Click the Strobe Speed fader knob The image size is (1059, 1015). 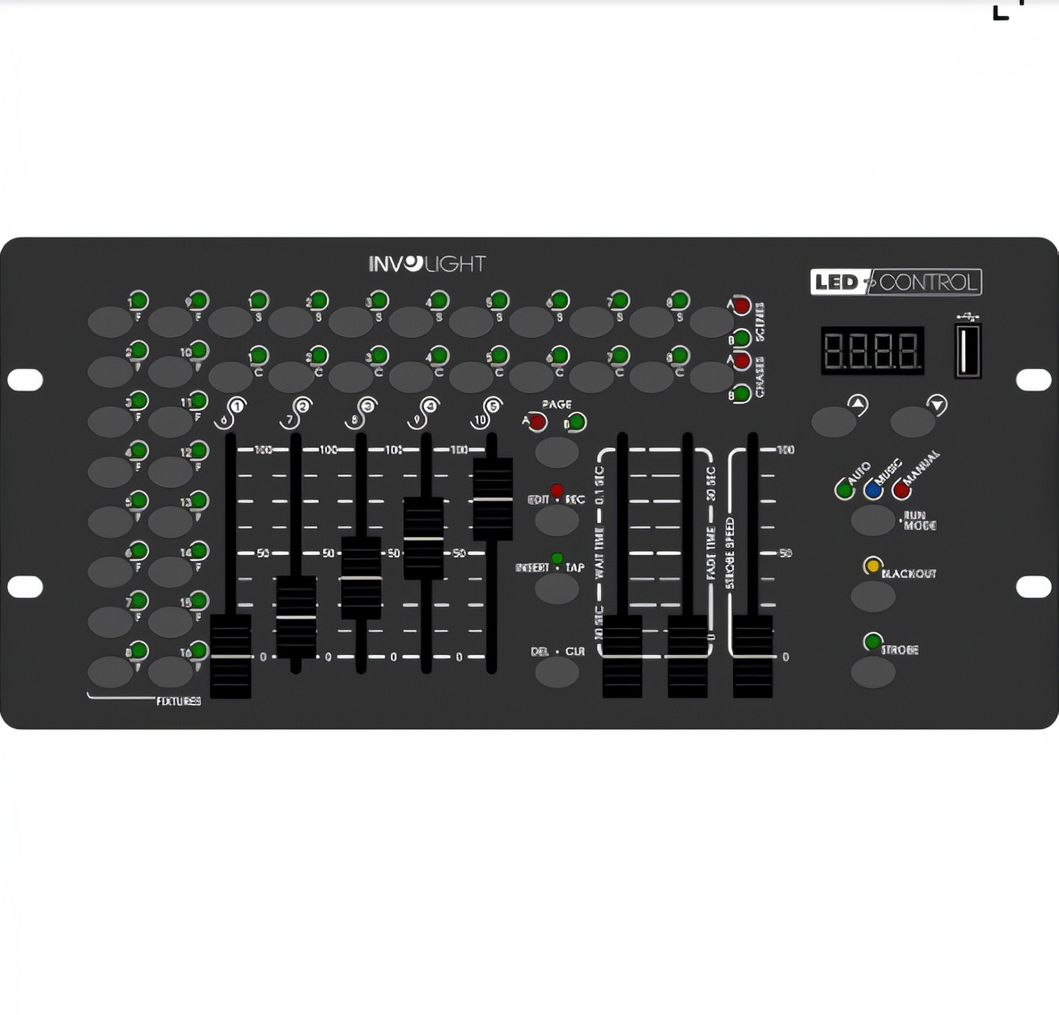753,655
